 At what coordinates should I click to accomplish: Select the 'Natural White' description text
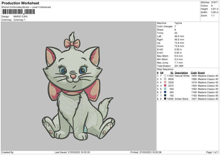(182, 76)
